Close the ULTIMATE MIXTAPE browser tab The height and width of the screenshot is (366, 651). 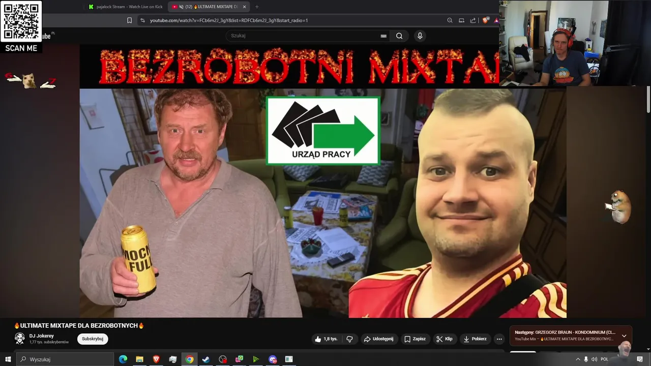coord(244,7)
